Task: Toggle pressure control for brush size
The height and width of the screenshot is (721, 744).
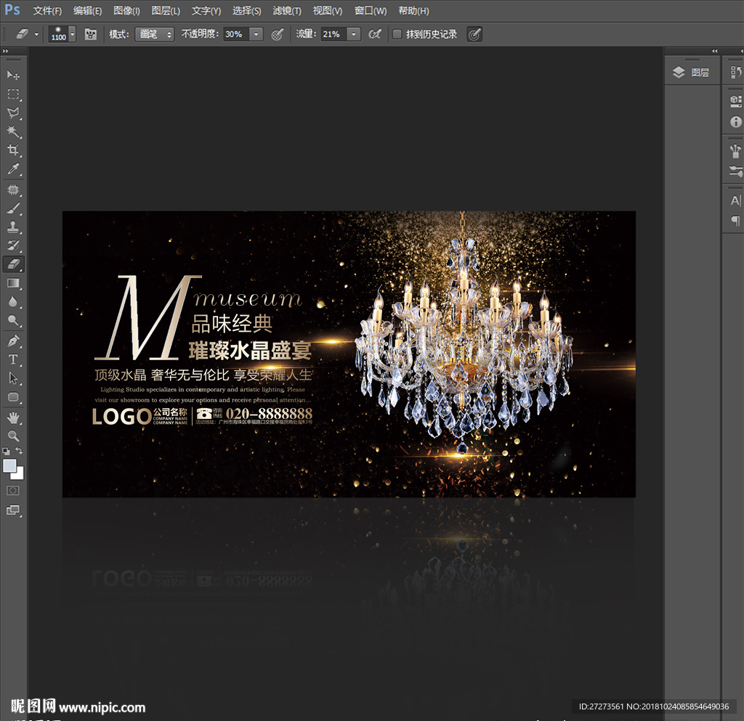Action: pyautogui.click(x=474, y=34)
